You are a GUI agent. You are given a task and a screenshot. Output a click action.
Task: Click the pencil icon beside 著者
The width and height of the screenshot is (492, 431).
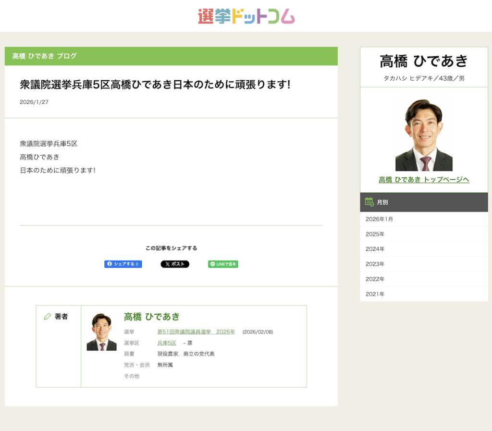pos(47,317)
